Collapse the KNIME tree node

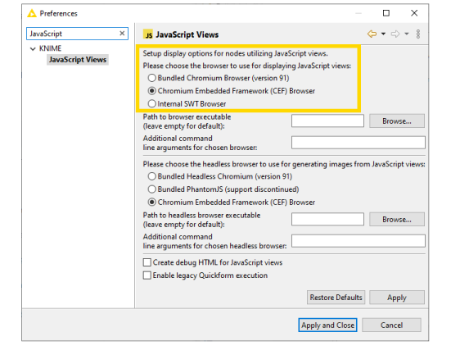point(33,48)
